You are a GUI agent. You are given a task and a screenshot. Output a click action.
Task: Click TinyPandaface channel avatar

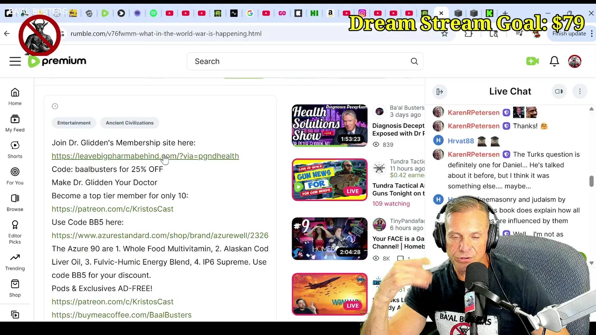(x=379, y=224)
